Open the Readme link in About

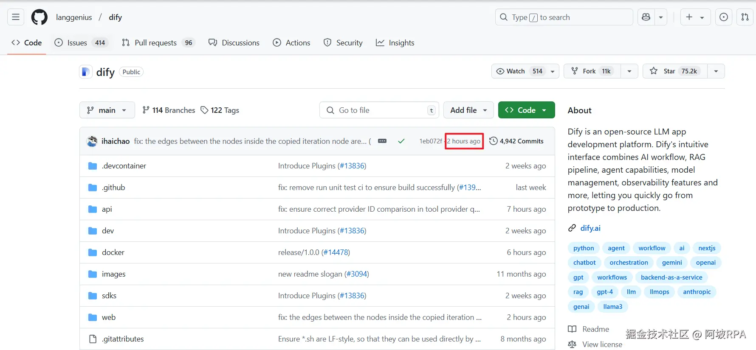coord(589,329)
